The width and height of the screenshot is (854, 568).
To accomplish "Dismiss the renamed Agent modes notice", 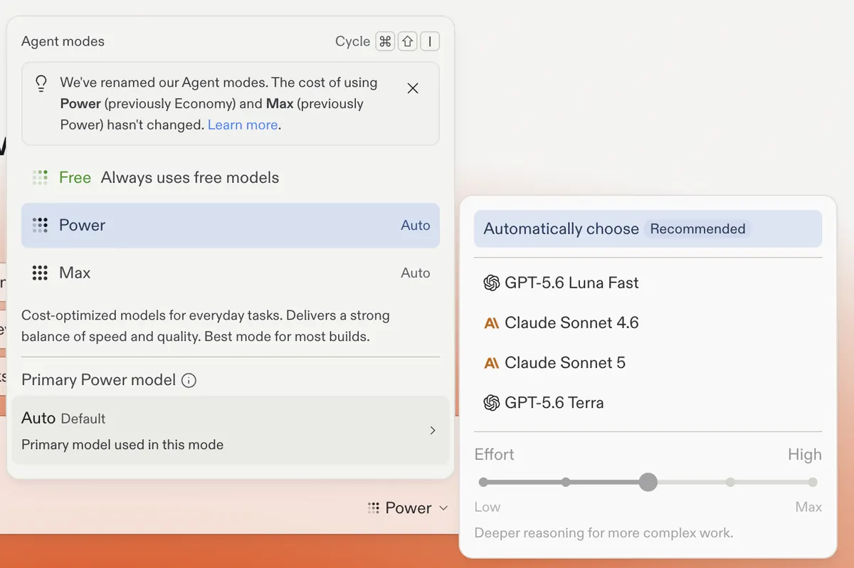I will tap(413, 88).
